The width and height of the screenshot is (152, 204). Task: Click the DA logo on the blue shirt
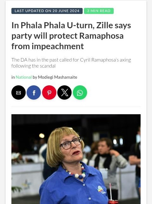point(101,190)
